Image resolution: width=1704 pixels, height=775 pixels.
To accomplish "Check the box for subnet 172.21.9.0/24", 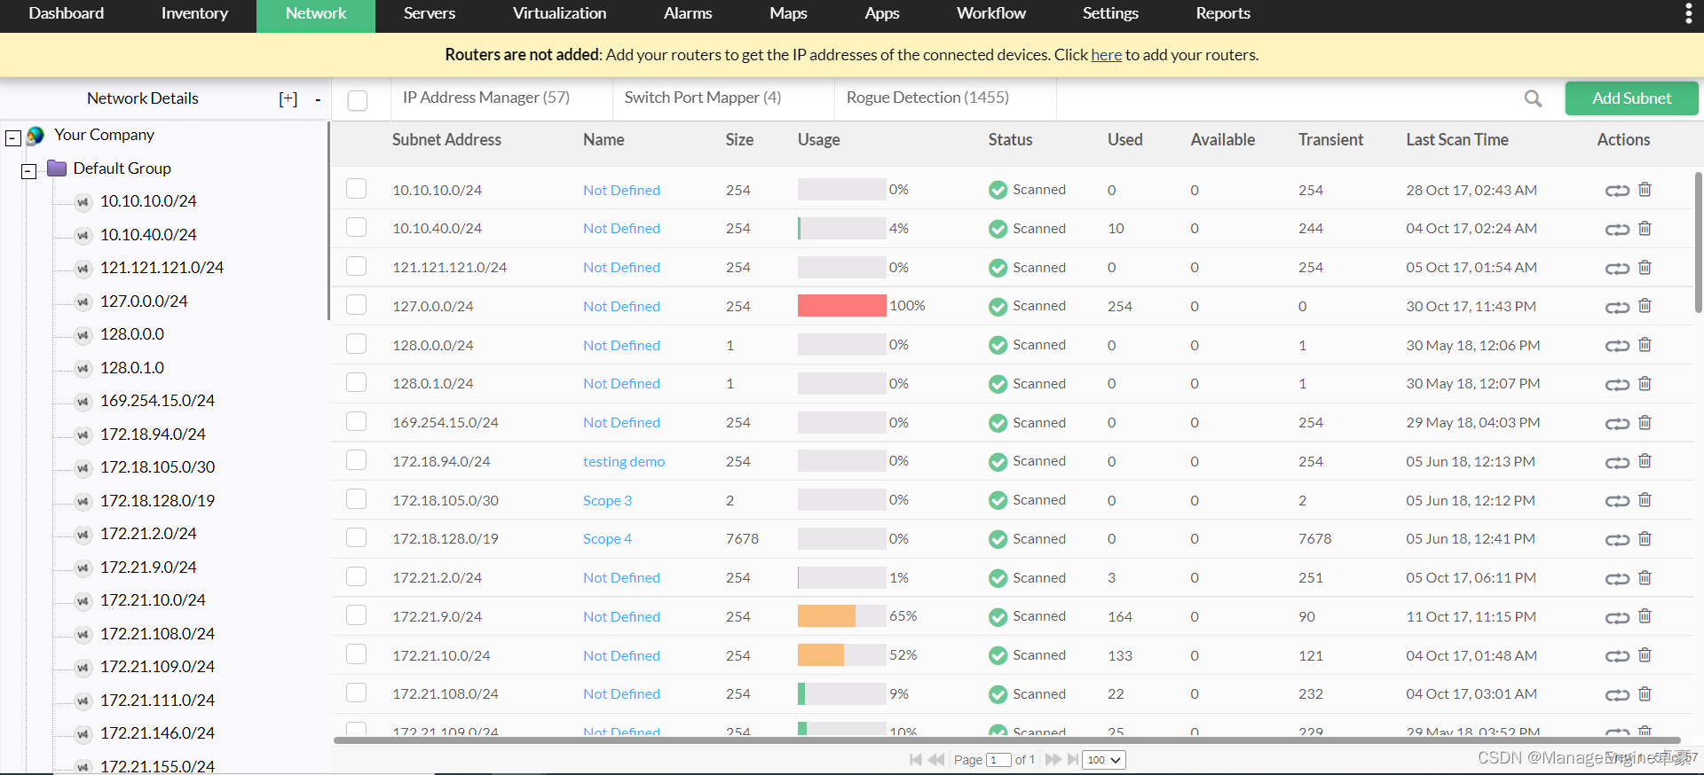I will point(356,615).
